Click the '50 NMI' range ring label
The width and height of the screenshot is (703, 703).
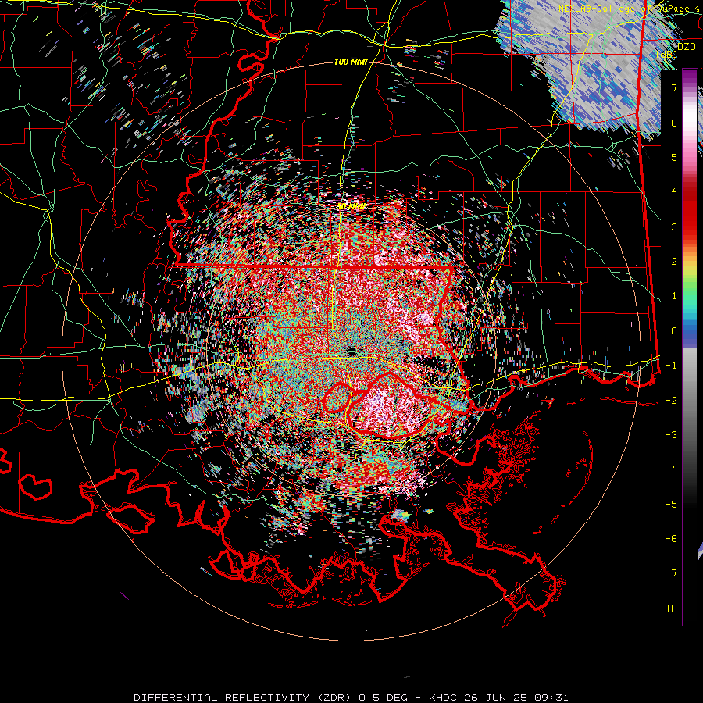click(x=351, y=207)
